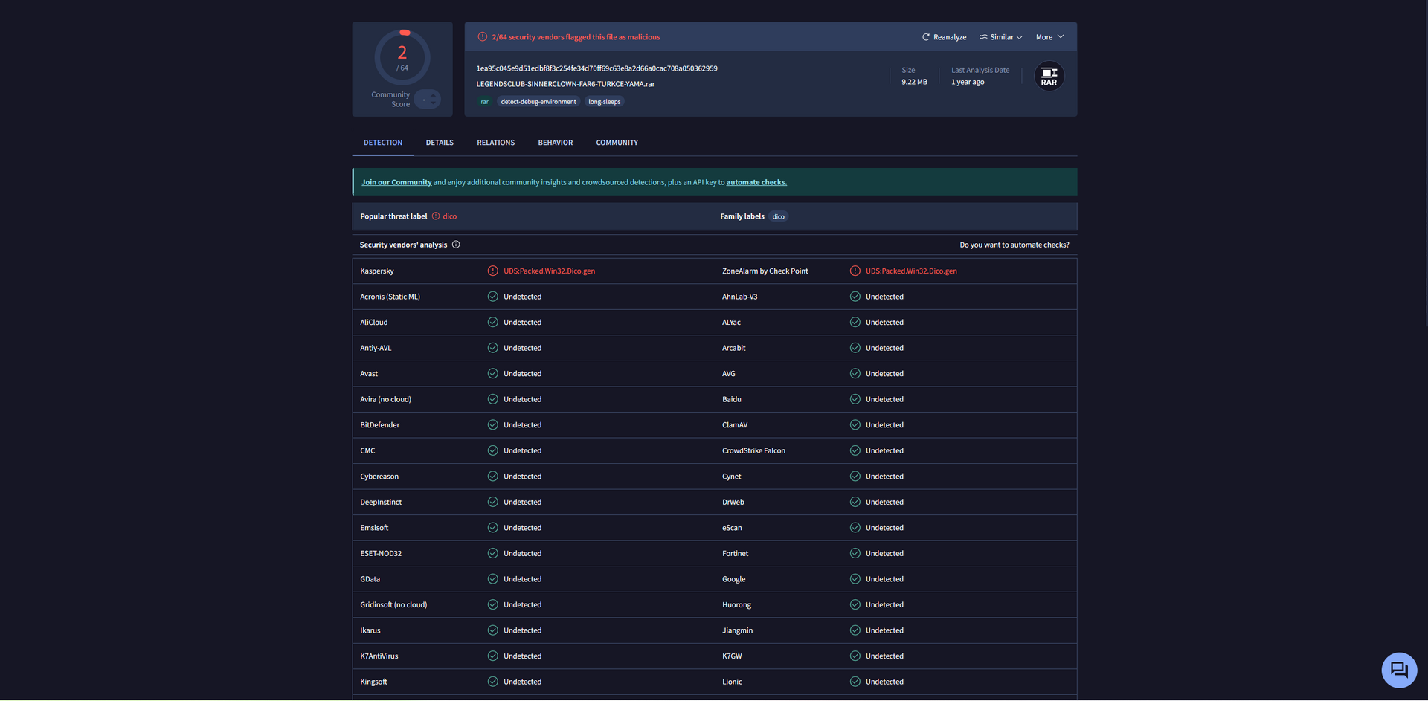Screen dimensions: 1428x701
Task: Click the 'Undetected' result for Lionic
Action: point(885,682)
